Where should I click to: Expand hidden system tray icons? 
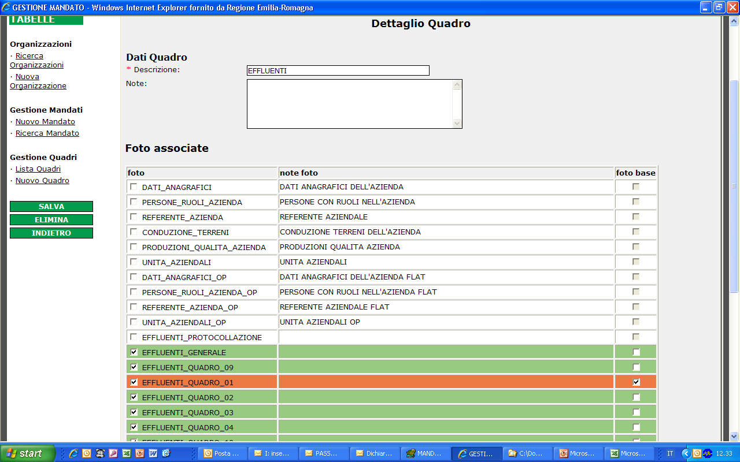[686, 453]
